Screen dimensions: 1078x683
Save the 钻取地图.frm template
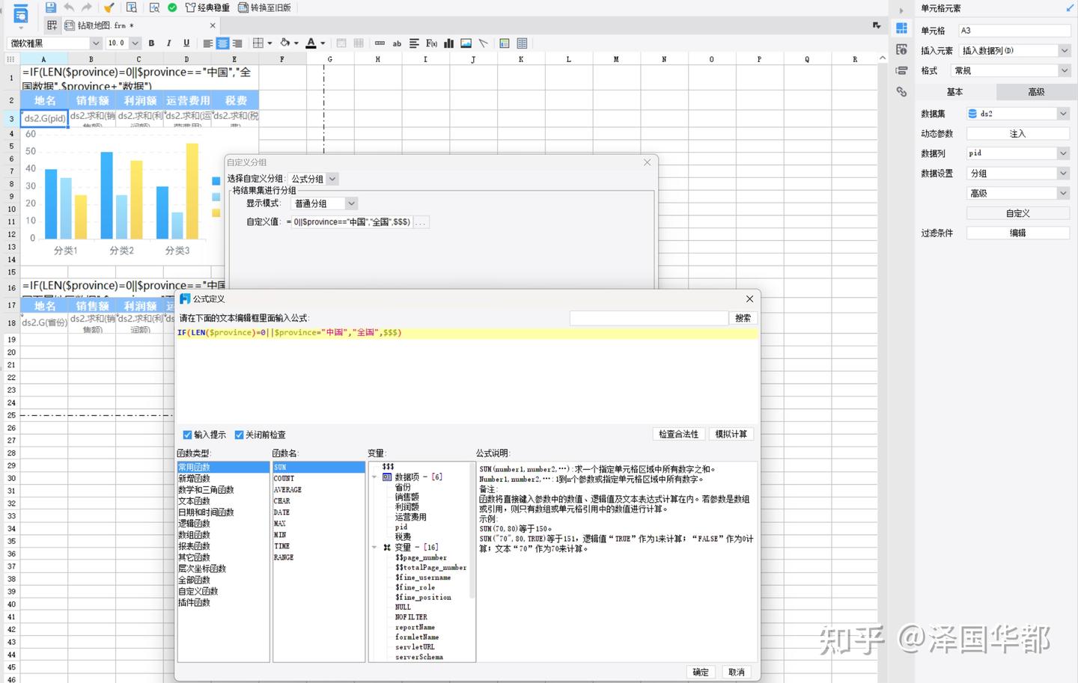[x=49, y=7]
